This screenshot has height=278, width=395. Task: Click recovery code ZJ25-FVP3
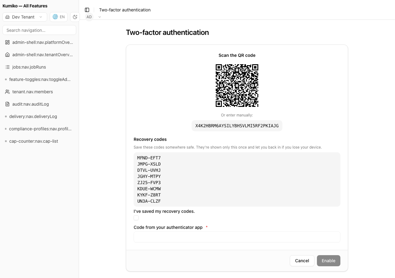click(149, 183)
